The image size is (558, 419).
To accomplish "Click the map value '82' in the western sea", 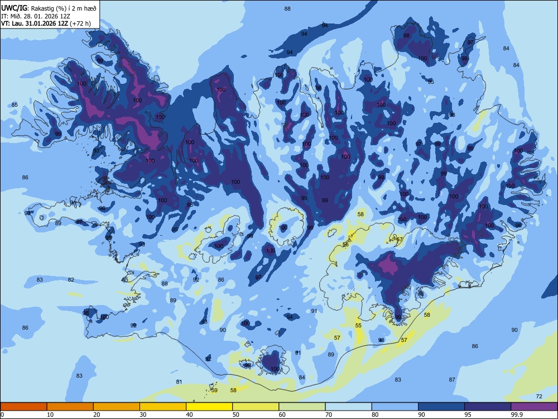I will pos(71,280).
